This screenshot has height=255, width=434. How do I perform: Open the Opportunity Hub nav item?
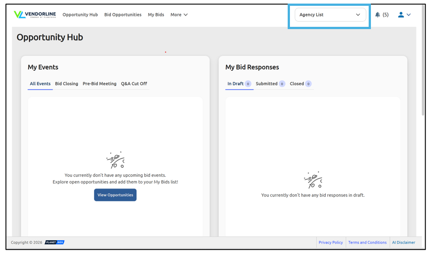click(x=80, y=15)
